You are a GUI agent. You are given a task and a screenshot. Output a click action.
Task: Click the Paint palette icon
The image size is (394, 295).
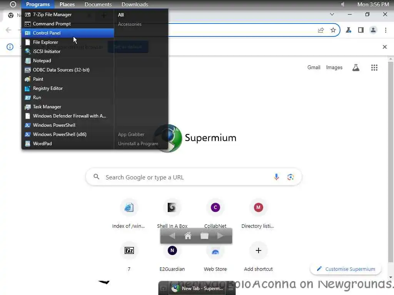[x=28, y=79]
